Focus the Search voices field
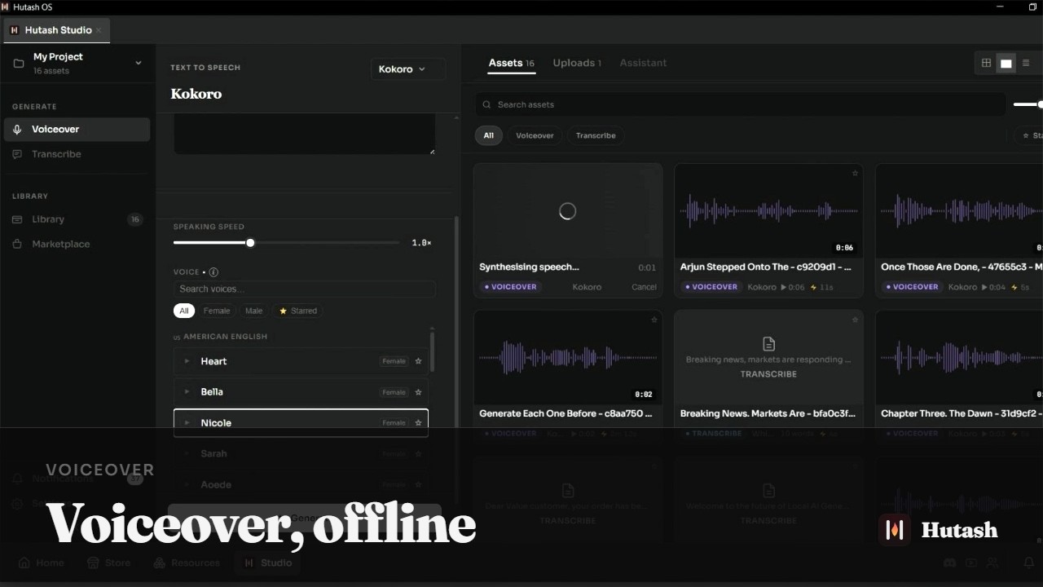 click(x=304, y=289)
